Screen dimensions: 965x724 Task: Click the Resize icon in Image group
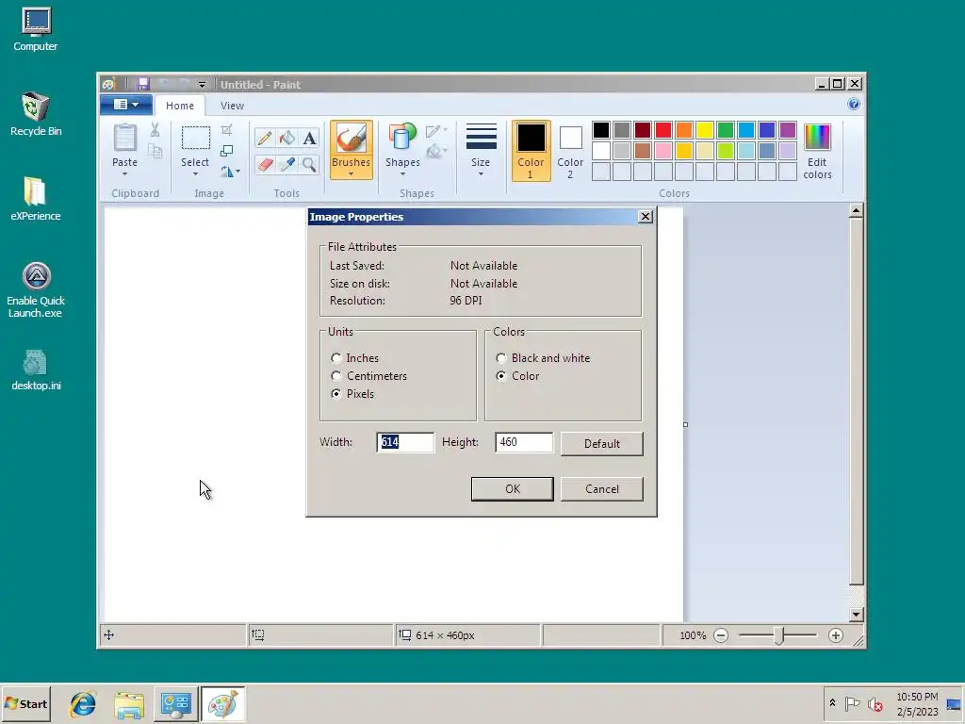[226, 151]
